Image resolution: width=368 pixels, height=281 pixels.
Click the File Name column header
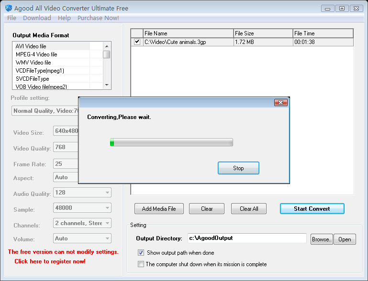[188, 33]
